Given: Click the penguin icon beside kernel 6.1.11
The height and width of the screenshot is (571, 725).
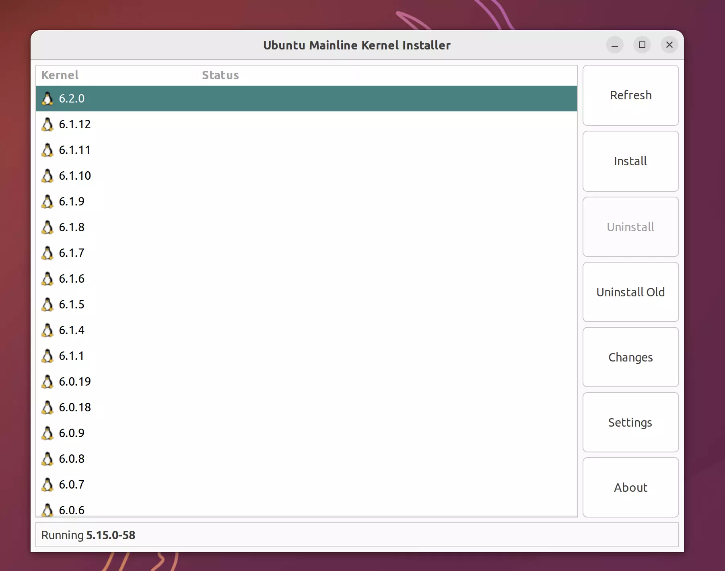Looking at the screenshot, I should pyautogui.click(x=47, y=150).
